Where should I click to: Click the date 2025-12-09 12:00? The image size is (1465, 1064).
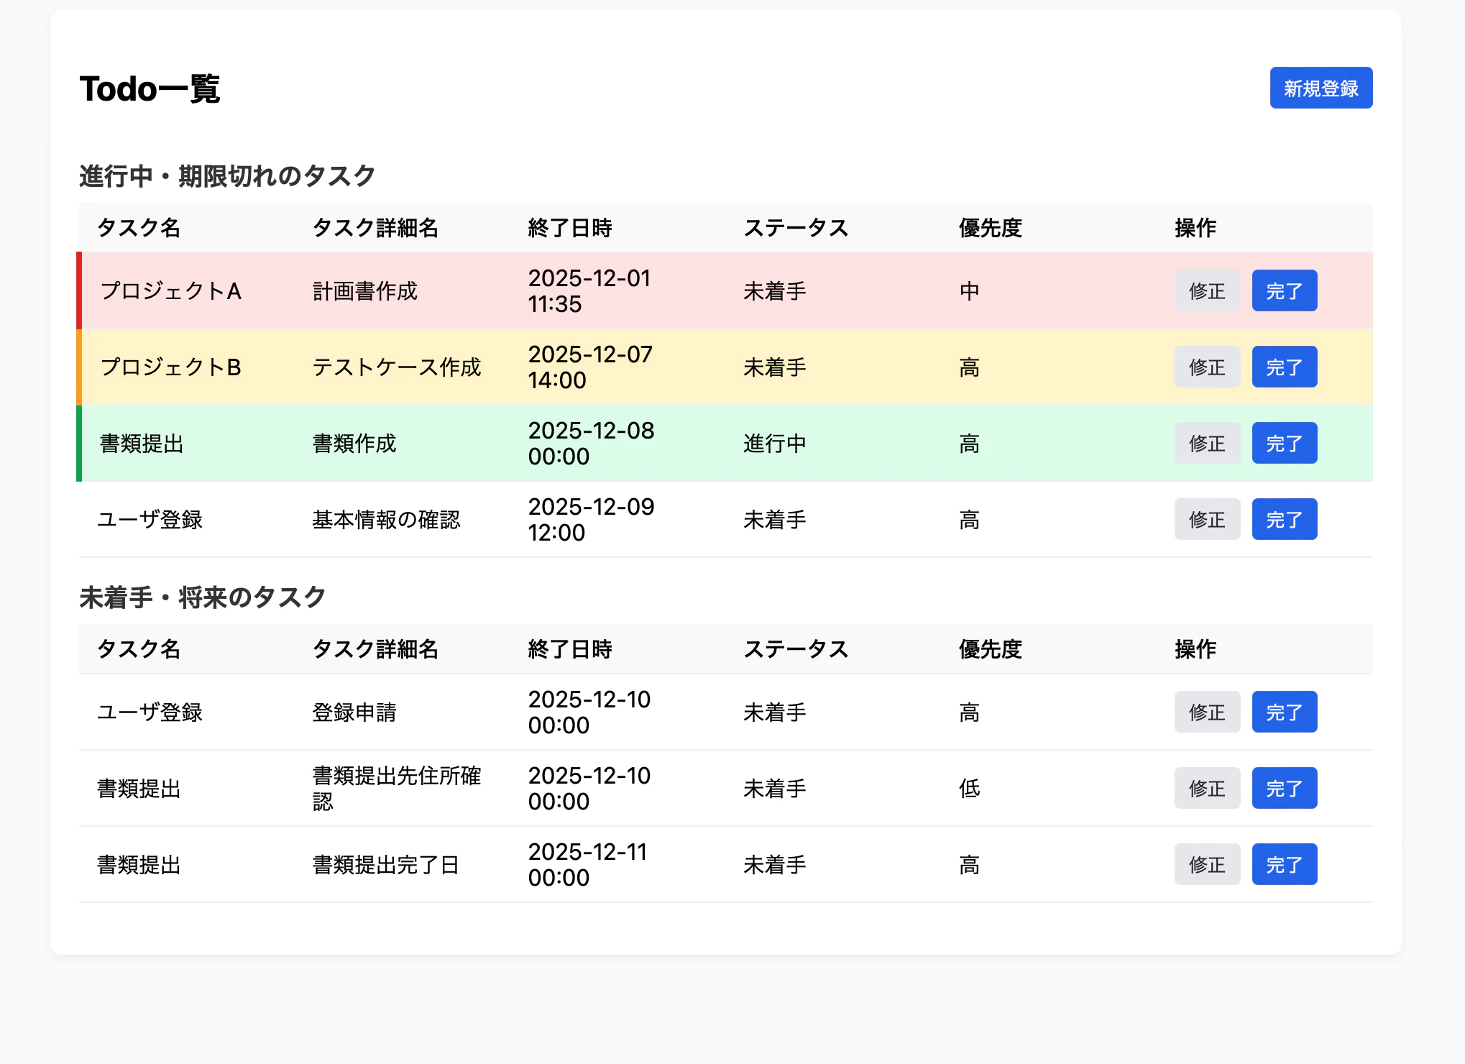pyautogui.click(x=591, y=519)
